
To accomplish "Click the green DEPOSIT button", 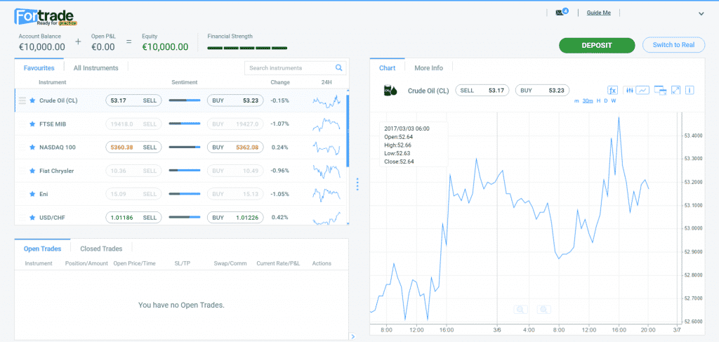I will (x=597, y=46).
